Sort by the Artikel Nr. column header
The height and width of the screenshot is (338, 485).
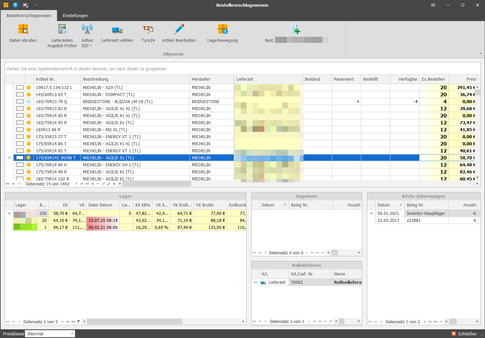(x=57, y=79)
